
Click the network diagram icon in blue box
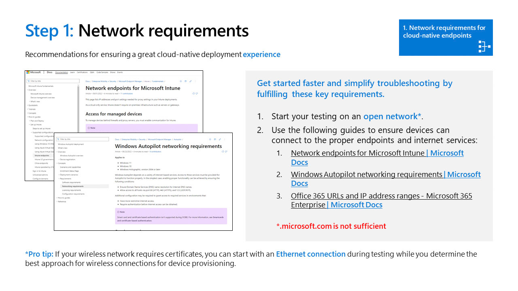tap(484, 46)
